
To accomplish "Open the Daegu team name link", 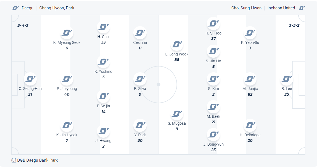I will click(x=27, y=8).
